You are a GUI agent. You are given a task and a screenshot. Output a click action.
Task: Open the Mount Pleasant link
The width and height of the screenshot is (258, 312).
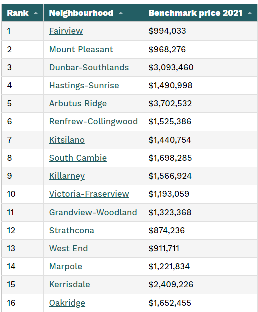tap(81, 49)
